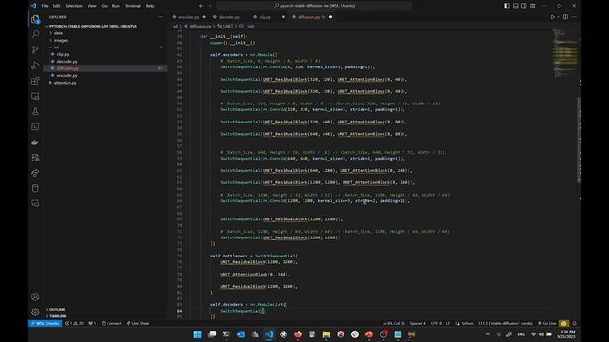Expand the OUTLINE section

[57, 310]
